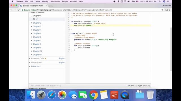Screen dimensions: 181x101
Task: Expand the Public links section
Action: [x=30, y=66]
